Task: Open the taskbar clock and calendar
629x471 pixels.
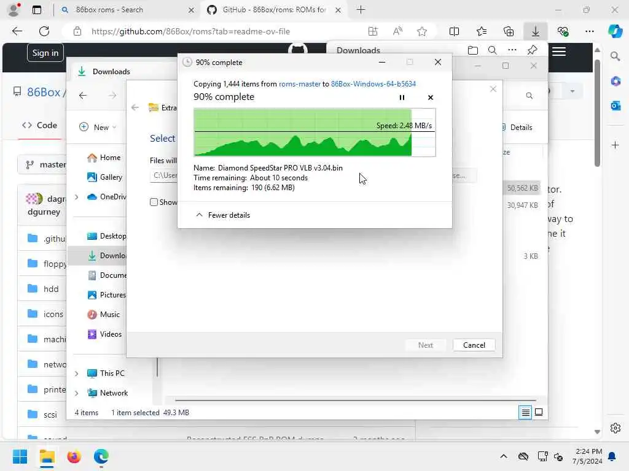Action: 588,456
